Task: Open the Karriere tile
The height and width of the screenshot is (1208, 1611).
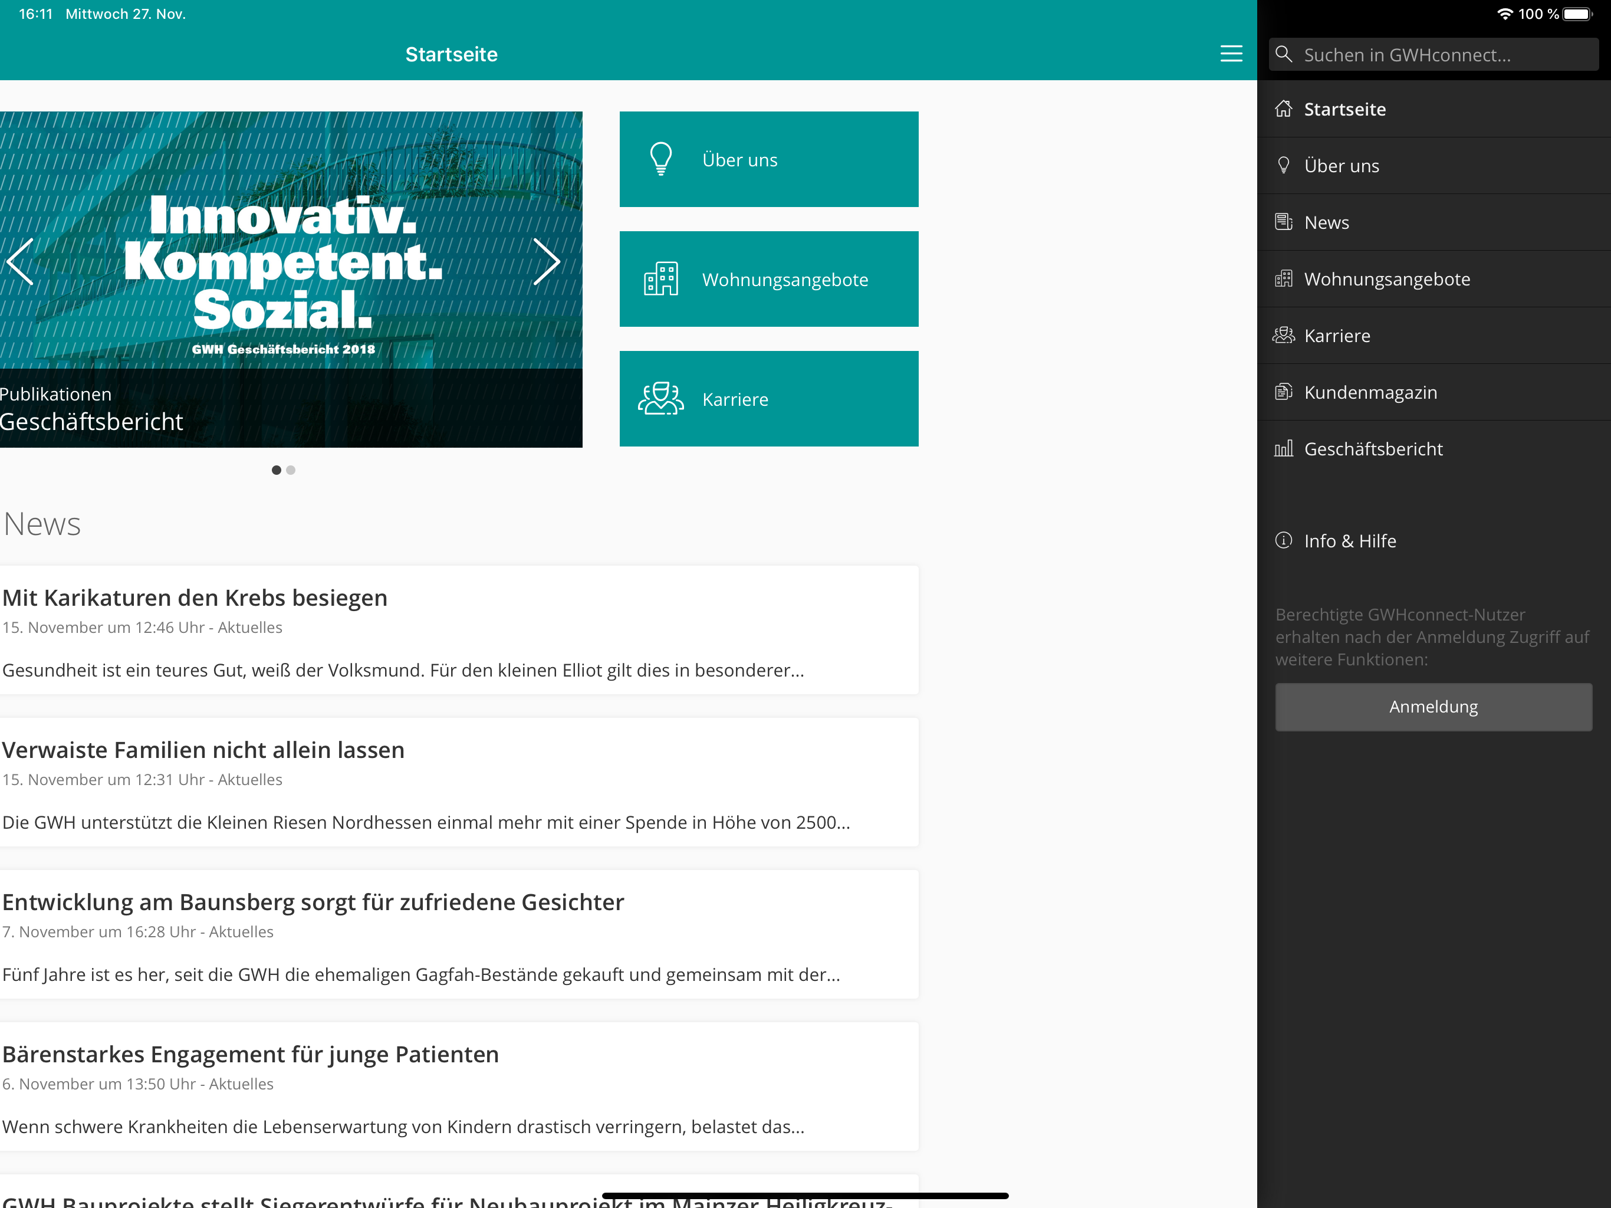Action: [x=768, y=399]
